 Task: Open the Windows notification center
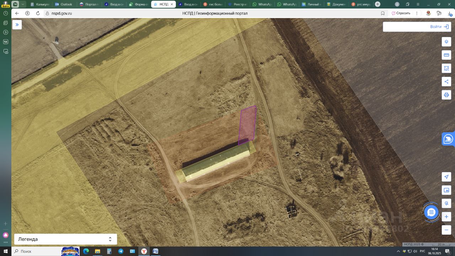coord(448,251)
